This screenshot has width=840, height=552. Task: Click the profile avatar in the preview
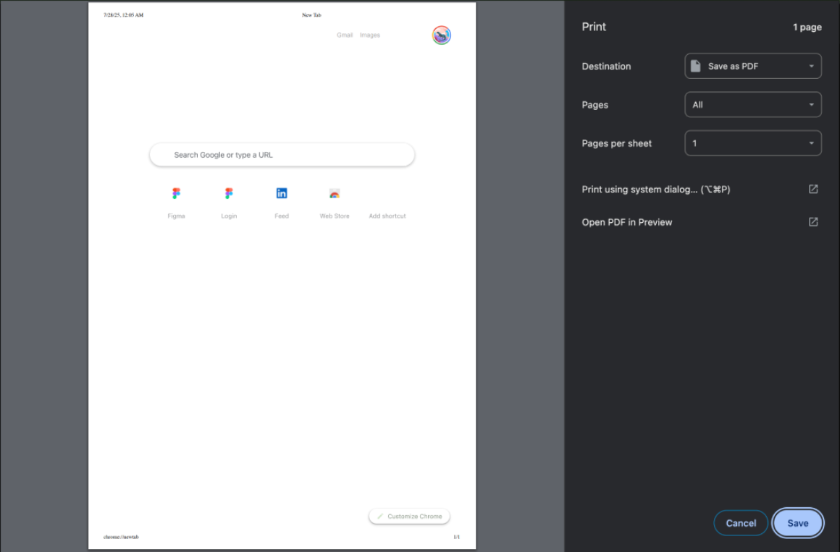click(x=442, y=35)
